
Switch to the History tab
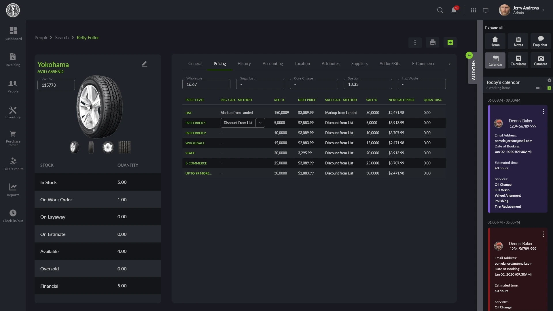pos(244,64)
